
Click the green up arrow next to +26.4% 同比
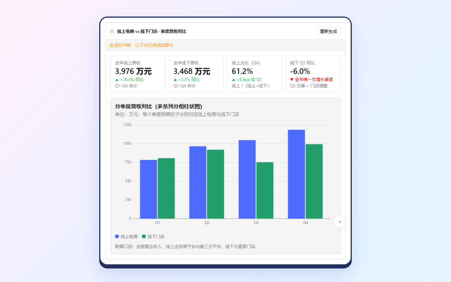pos(117,80)
